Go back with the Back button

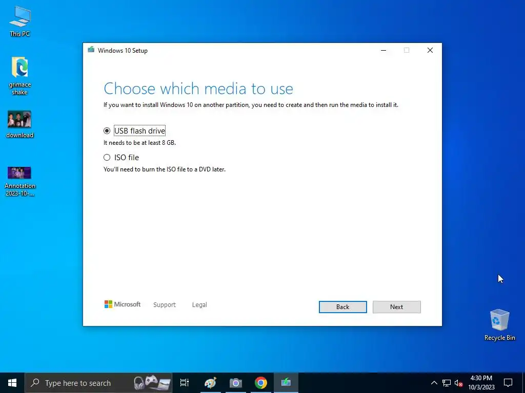point(342,307)
